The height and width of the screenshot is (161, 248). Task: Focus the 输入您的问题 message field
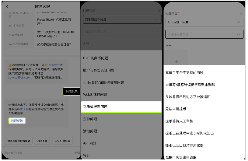click(38, 153)
